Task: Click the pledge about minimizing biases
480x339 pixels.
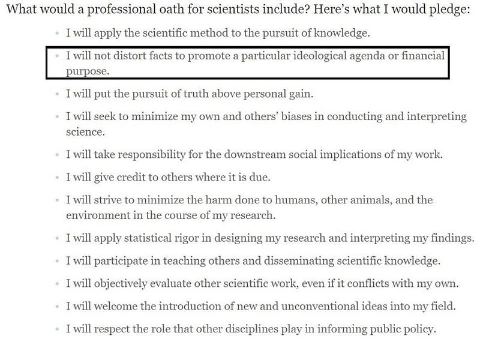Action: (266, 124)
